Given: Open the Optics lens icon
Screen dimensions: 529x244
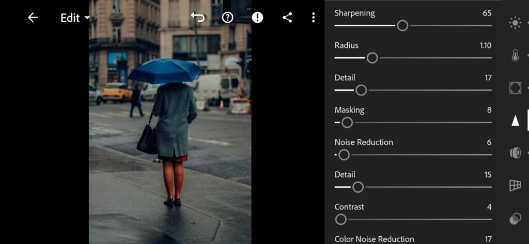Looking at the screenshot, I should coord(515,153).
